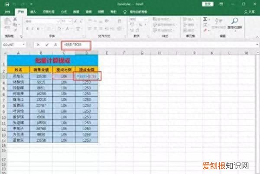Toggle Bold formatting
Screen dimensions: 260x174
(27, 29)
